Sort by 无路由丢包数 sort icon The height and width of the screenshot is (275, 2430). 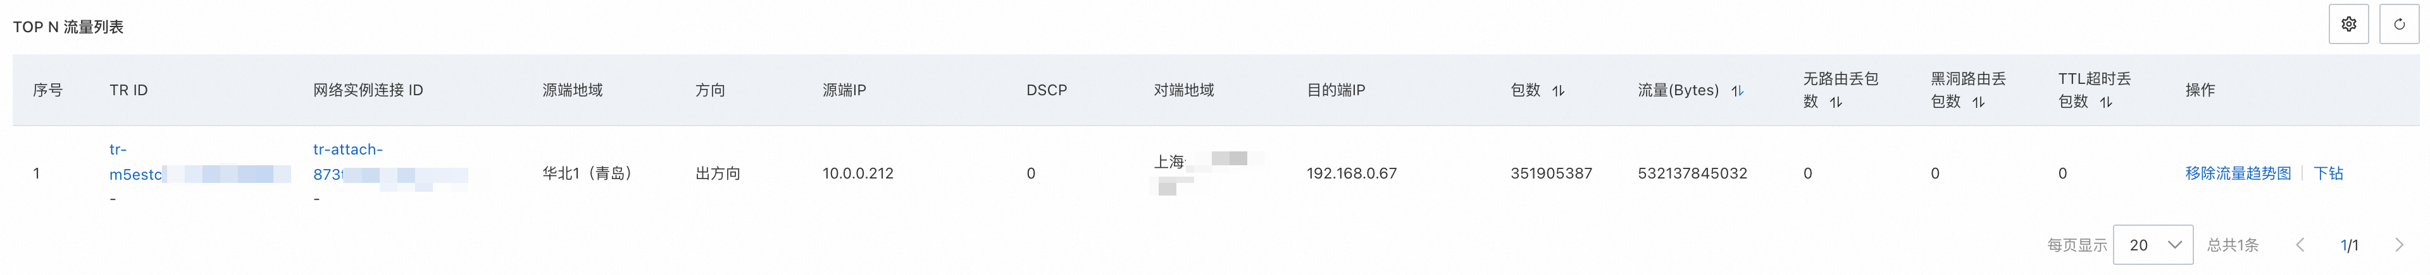[x=1836, y=102]
